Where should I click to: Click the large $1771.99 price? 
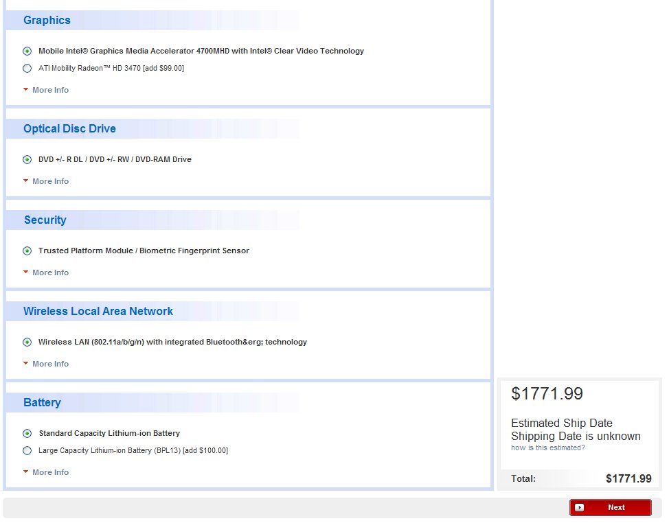tap(547, 393)
